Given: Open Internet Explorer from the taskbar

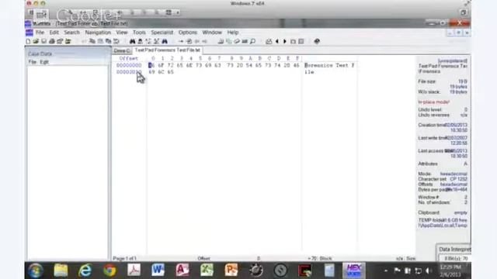Looking at the screenshot, I should (85, 270).
